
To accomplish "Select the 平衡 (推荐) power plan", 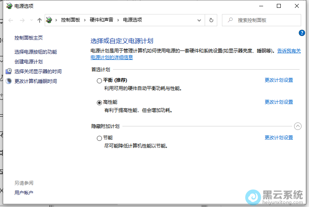I will pos(99,81).
